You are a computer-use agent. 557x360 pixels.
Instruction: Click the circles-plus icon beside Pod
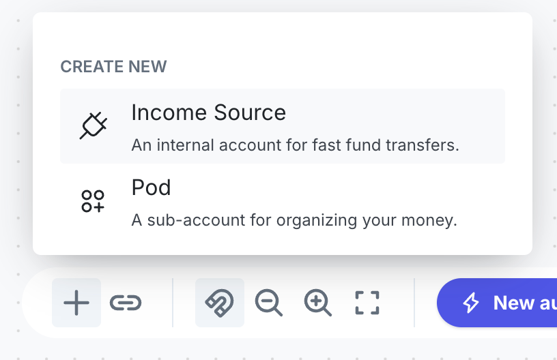pyautogui.click(x=93, y=201)
